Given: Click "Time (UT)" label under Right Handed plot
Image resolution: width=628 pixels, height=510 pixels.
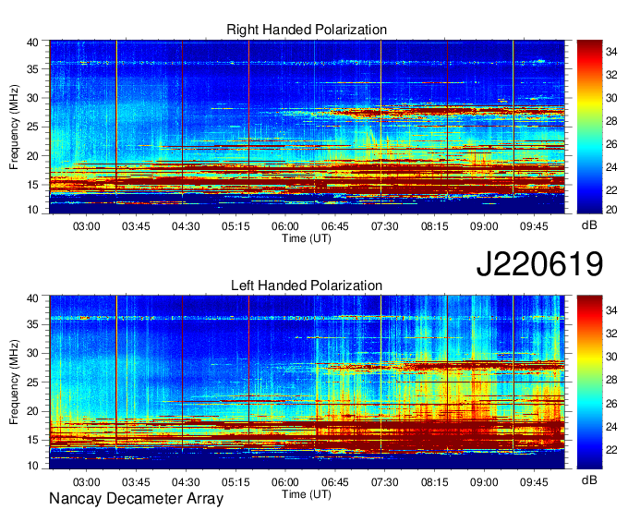Looking at the screenshot, I should tap(307, 238).
